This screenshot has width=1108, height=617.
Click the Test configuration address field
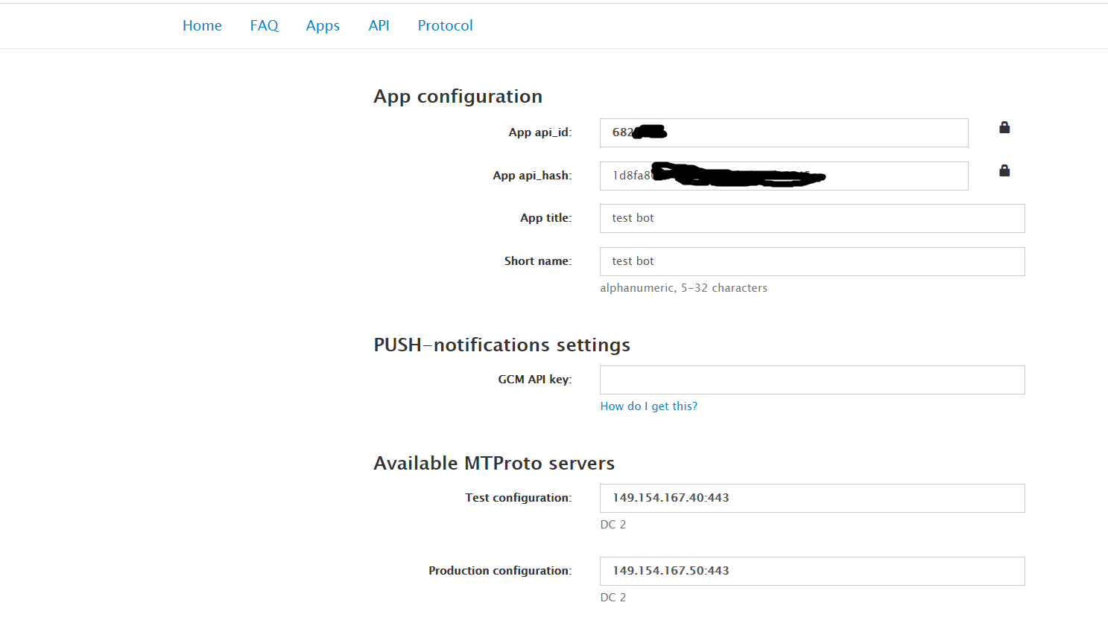tap(812, 498)
